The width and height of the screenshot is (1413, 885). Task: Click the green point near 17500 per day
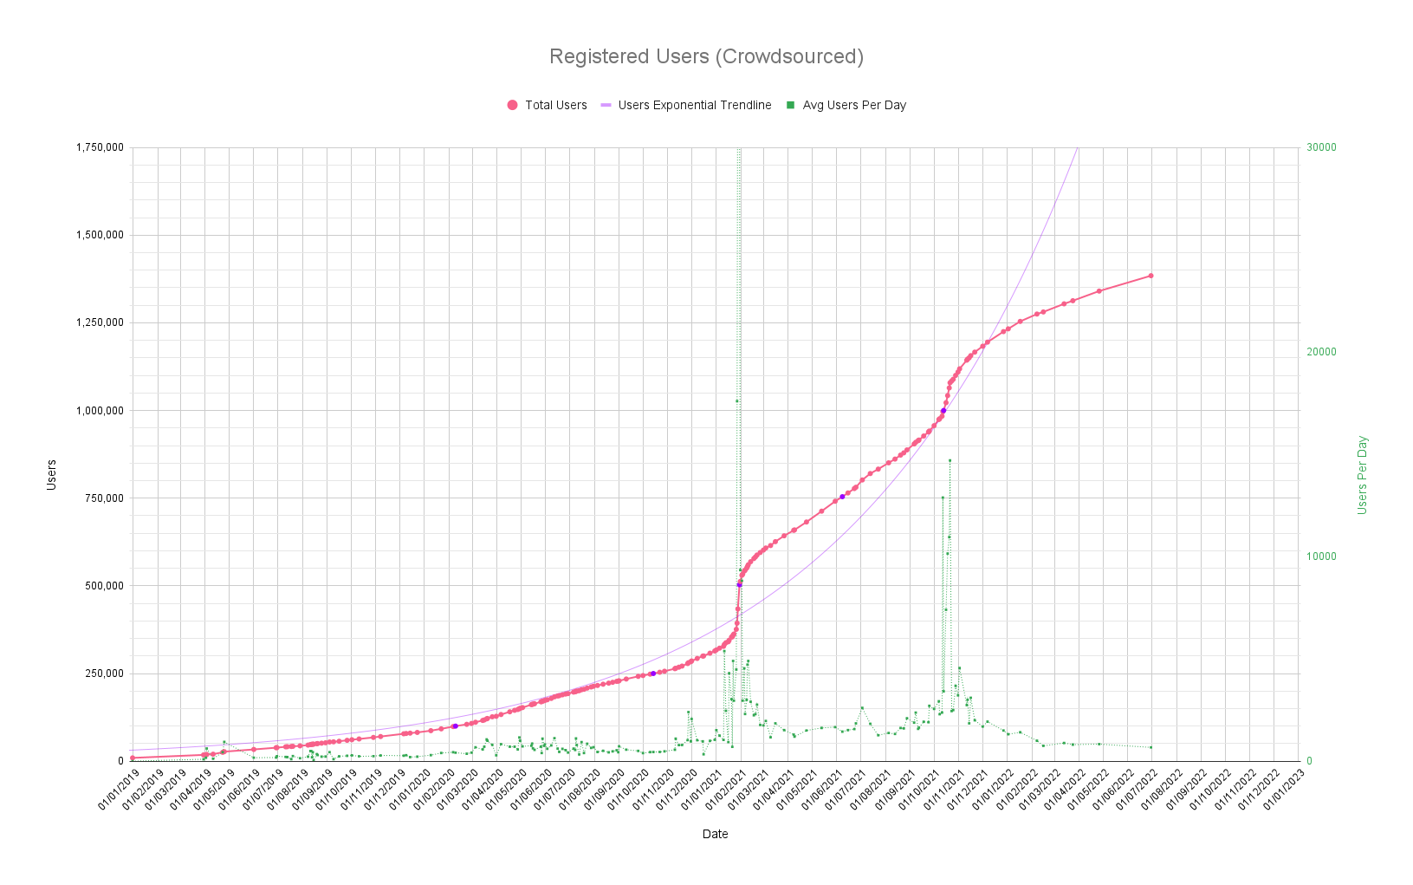tap(736, 400)
